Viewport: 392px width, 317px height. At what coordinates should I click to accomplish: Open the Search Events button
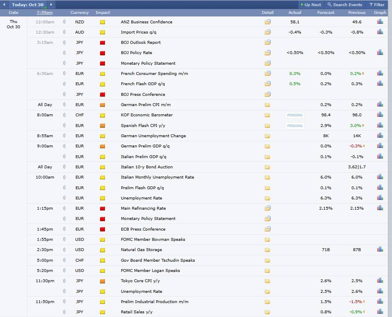click(344, 5)
